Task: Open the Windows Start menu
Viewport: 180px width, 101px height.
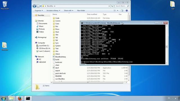Action: click(3, 98)
